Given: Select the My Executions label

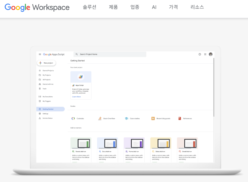Looking at the screenshot, I should point(48,97).
